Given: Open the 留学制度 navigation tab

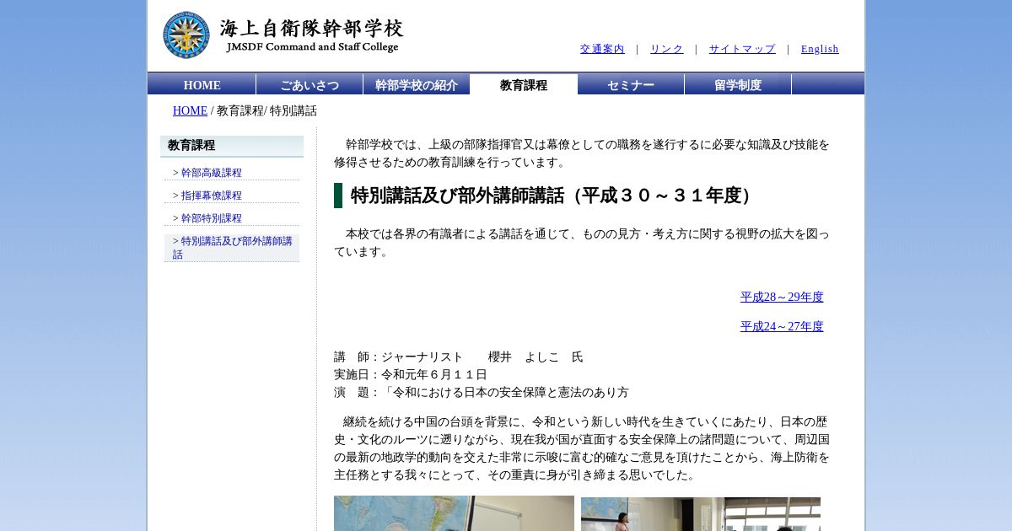Looking at the screenshot, I should pyautogui.click(x=738, y=84).
